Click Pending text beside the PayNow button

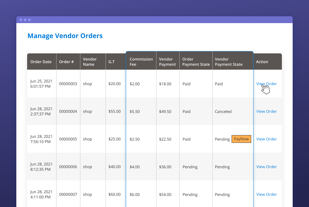point(222,139)
